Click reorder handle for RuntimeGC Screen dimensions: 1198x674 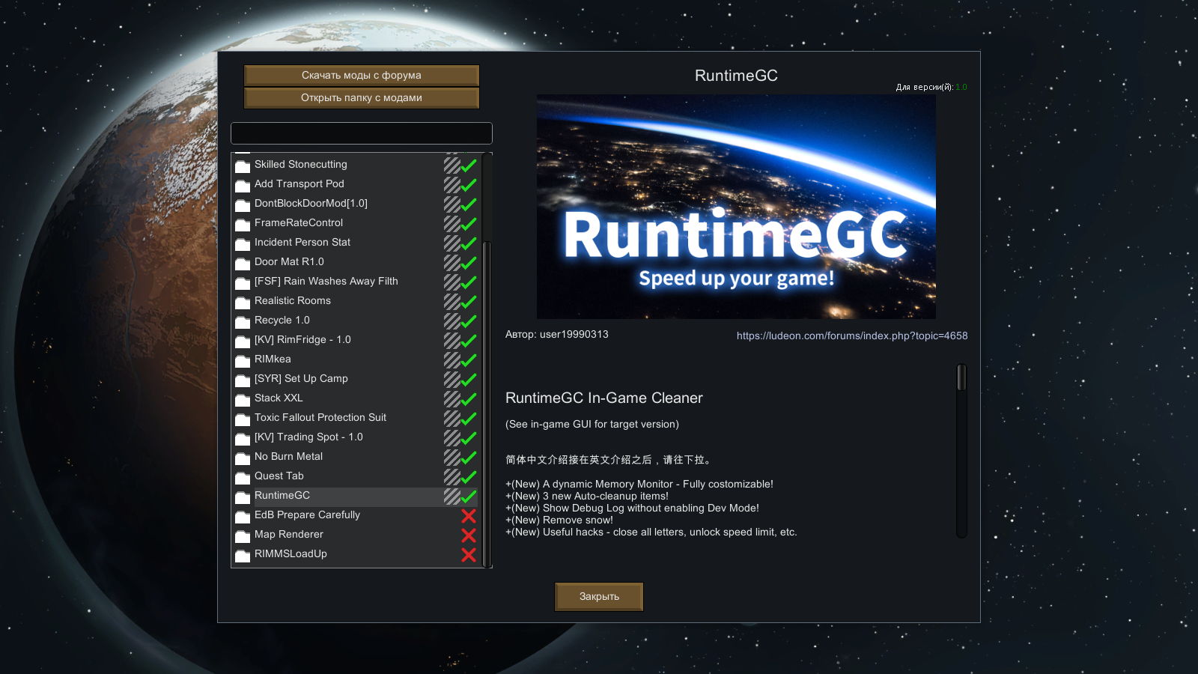(451, 496)
